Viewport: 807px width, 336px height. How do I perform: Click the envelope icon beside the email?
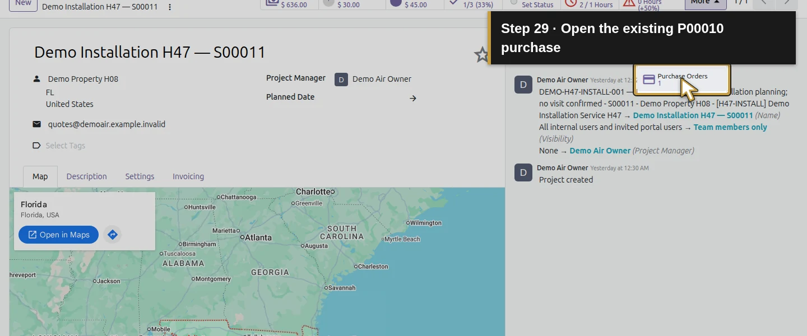click(36, 124)
